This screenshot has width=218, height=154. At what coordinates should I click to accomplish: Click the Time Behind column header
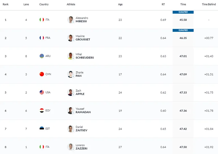[209, 4]
